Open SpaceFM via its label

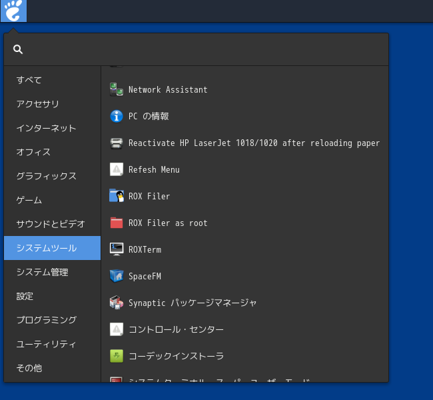145,276
